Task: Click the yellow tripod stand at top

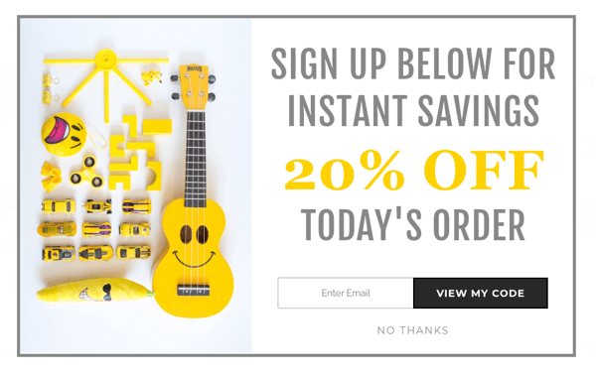Action: pyautogui.click(x=106, y=80)
